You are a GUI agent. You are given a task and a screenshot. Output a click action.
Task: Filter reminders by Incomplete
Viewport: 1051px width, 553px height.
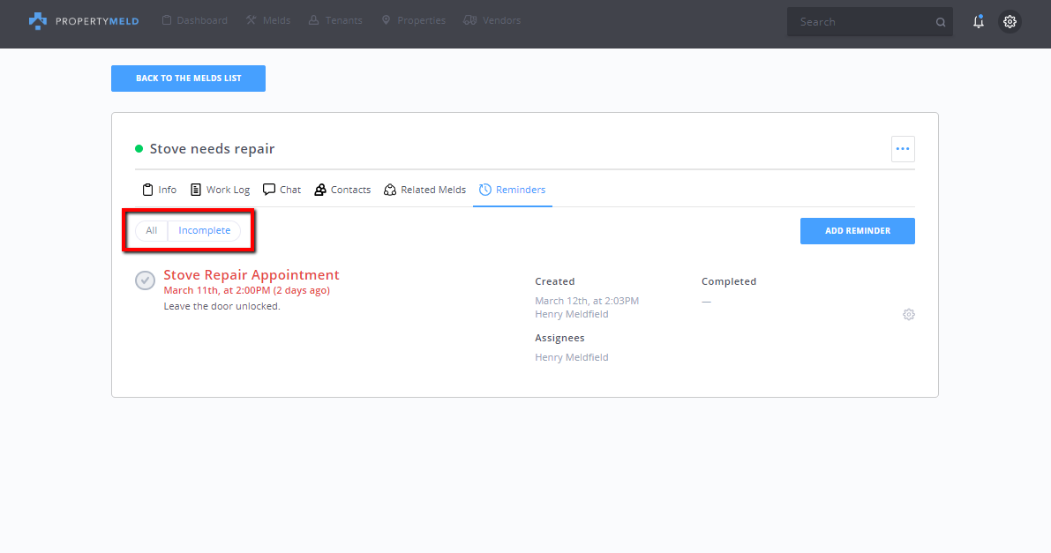click(204, 231)
